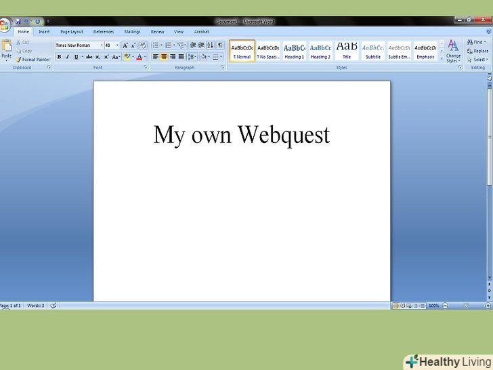
Task: Toggle bulleted list
Action: pyautogui.click(x=156, y=45)
